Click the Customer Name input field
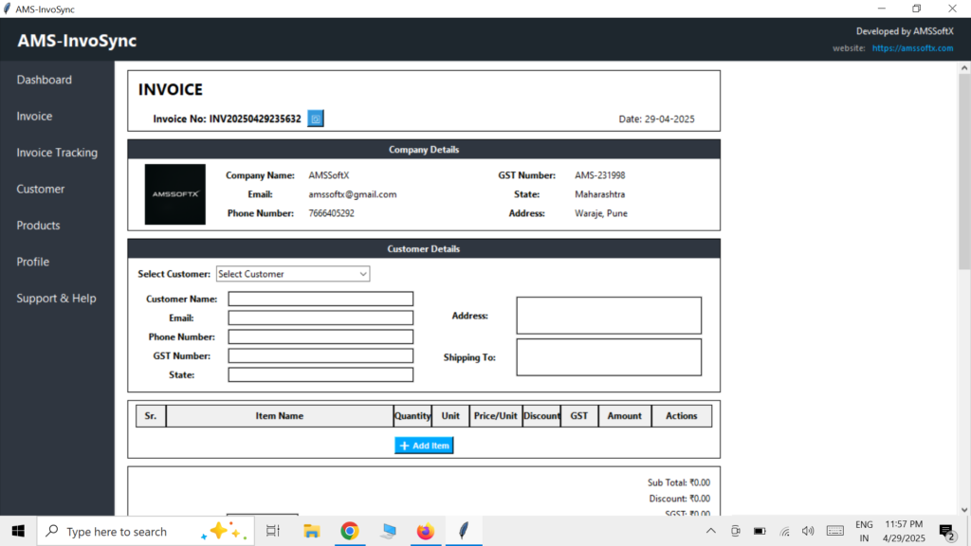 coord(321,299)
